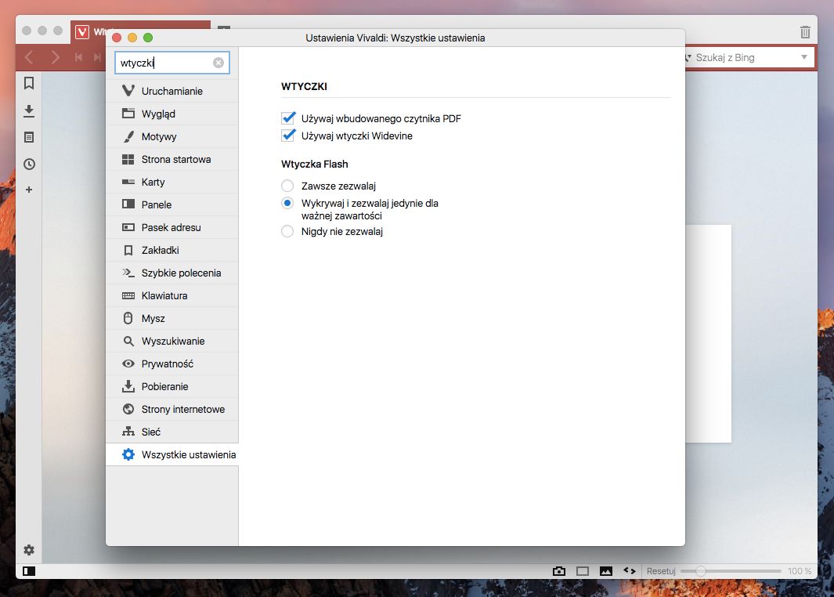Click the WTYCZKI section heading
Viewport: 834px width, 597px height.
(x=305, y=86)
